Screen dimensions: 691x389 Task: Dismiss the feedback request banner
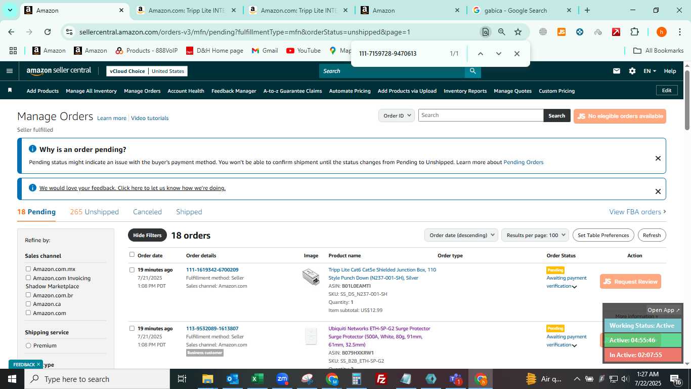[658, 191]
